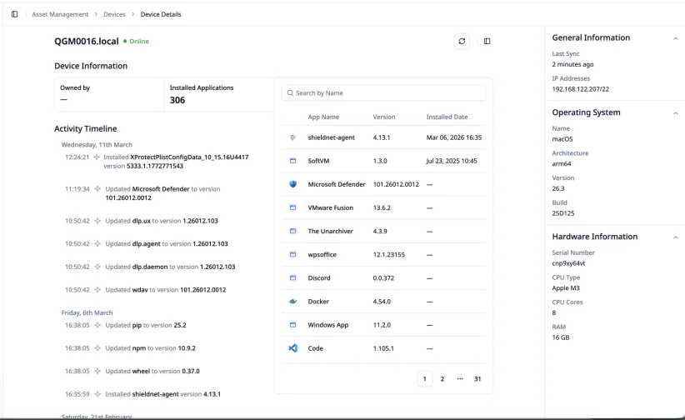Toggle the sidebar icon beside the breadcrumb
Image resolution: width=685 pixels, height=420 pixels.
pos(14,14)
